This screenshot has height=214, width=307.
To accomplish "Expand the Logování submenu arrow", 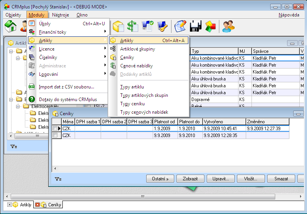I will 105,74.
